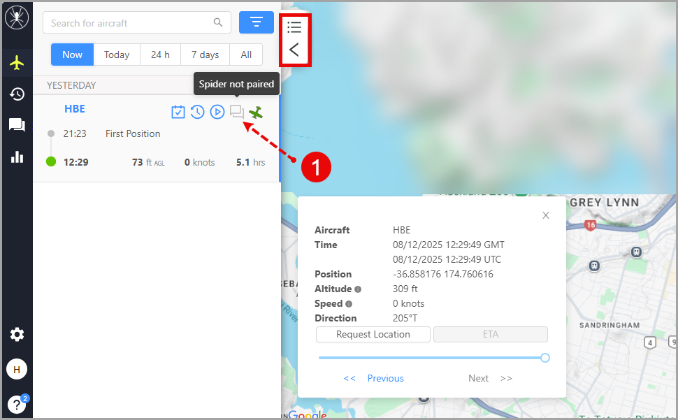
Task: Open the bar chart insights icon
Action: point(17,157)
